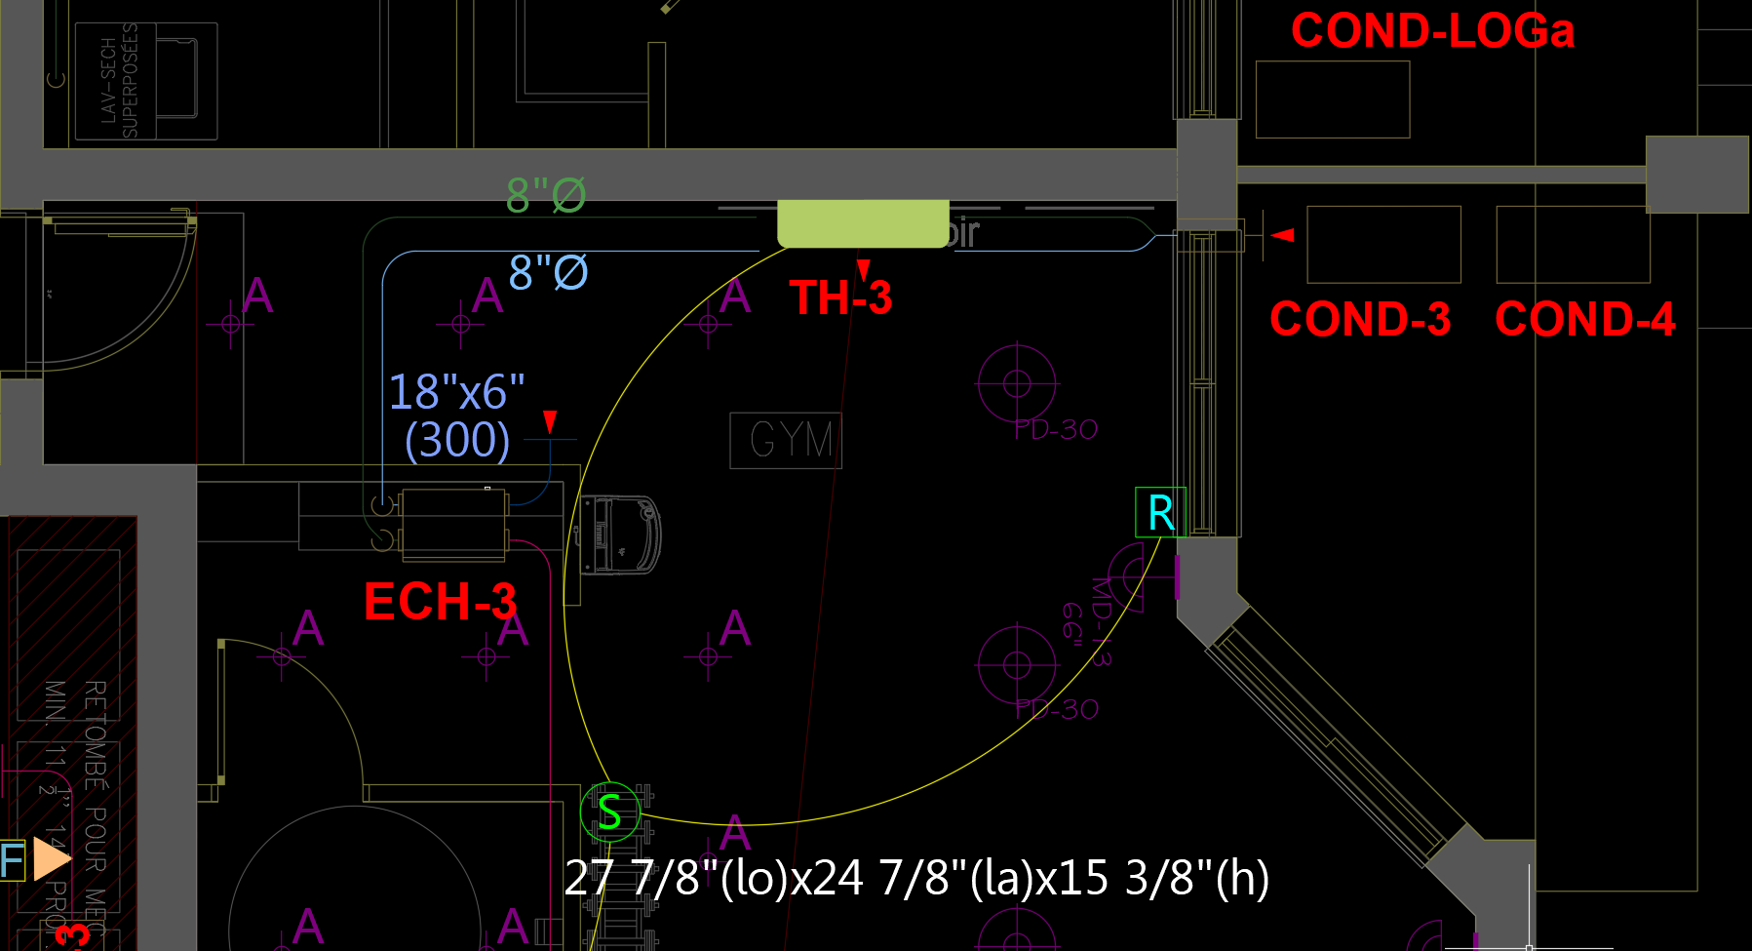Click the gym equipment block beside ECH-3 unit

[x=620, y=535]
